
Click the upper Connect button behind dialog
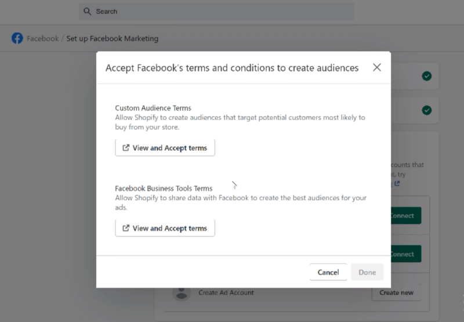[405, 215]
